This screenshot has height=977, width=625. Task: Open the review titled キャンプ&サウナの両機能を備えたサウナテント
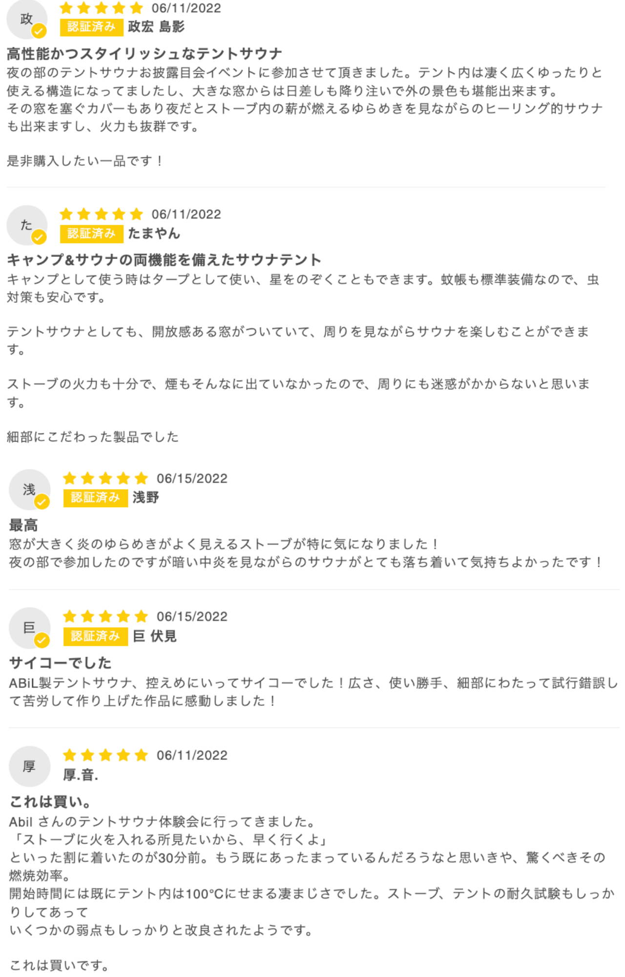(164, 260)
